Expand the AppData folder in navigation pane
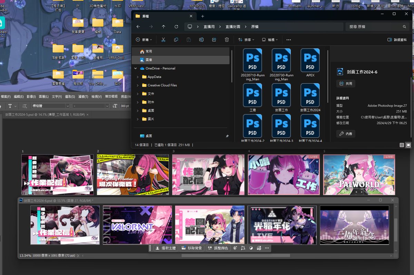Image resolution: width=414 pixels, height=275 pixels. 138,77
